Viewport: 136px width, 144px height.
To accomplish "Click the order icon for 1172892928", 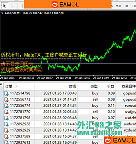I will point(6,124).
